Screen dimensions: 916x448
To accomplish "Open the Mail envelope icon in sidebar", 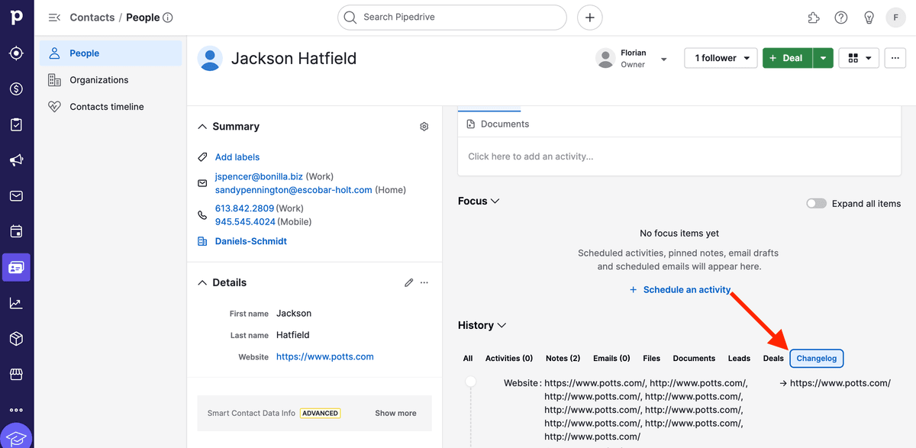I will coord(16,196).
